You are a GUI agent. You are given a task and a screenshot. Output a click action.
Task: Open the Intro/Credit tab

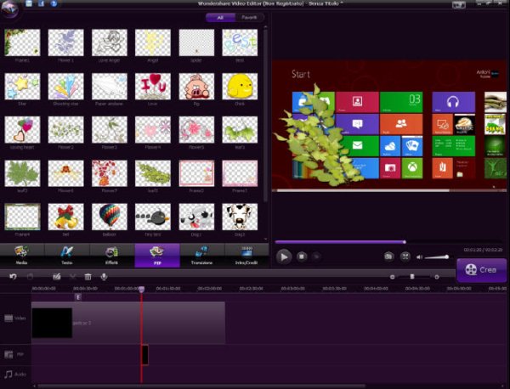tap(246, 256)
